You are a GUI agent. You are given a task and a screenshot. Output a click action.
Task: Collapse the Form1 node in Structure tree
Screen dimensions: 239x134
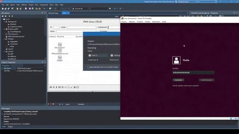coord(2,19)
